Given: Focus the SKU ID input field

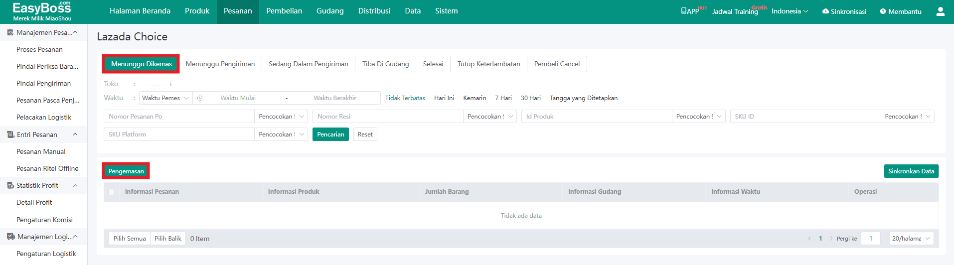Looking at the screenshot, I should [x=806, y=117].
